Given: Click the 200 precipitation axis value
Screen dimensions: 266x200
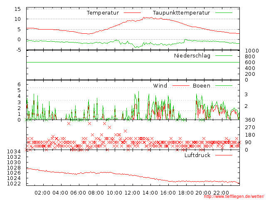Looking at the screenshot, I should (x=250, y=74).
